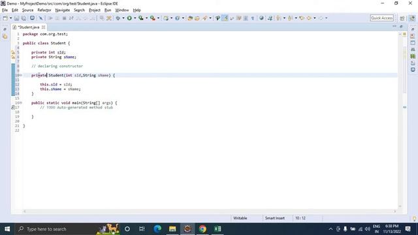Collapse the Student constructor fold at line 10
Image resolution: width=418 pixels, height=235 pixels.
[x=21, y=76]
